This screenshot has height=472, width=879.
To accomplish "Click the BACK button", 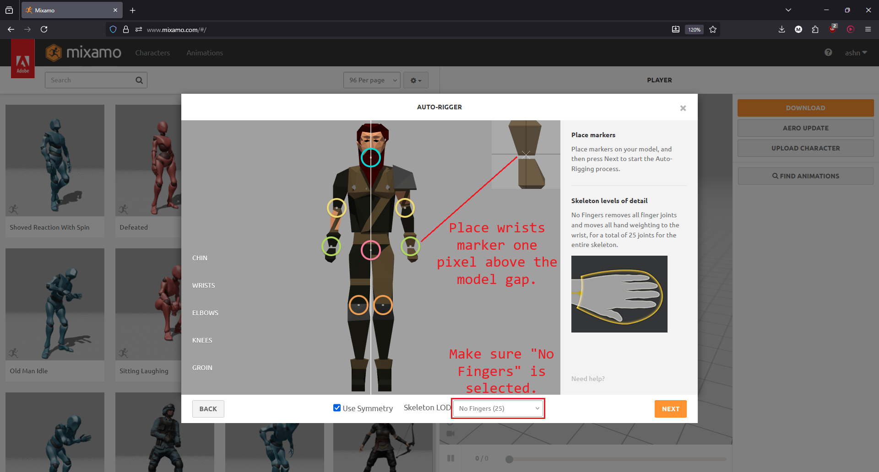I will pyautogui.click(x=208, y=409).
